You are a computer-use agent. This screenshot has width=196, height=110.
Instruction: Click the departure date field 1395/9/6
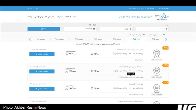80,29
